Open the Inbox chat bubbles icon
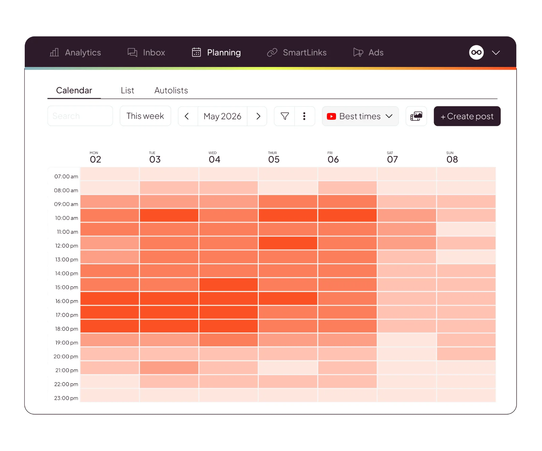Image resolution: width=542 pixels, height=451 pixels. 132,52
